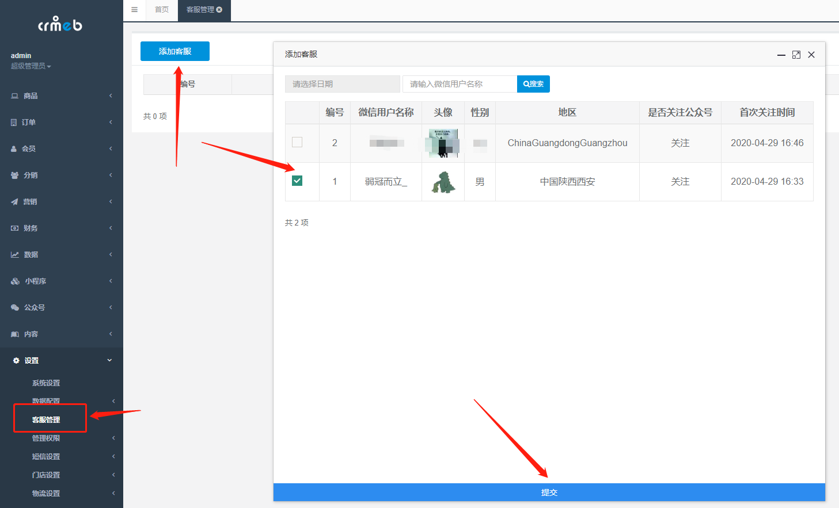
Task: Open 系统设置 in the sidebar
Action: click(46, 383)
